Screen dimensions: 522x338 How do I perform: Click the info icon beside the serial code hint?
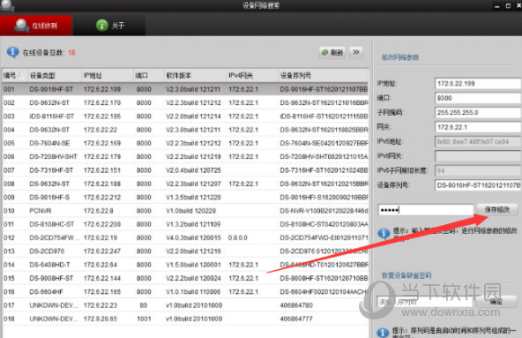383,333
